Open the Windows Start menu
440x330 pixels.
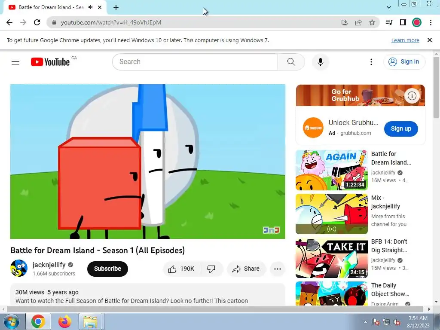[11, 321]
